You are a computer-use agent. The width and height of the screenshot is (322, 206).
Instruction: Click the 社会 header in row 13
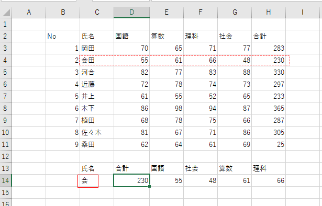coord(201,168)
